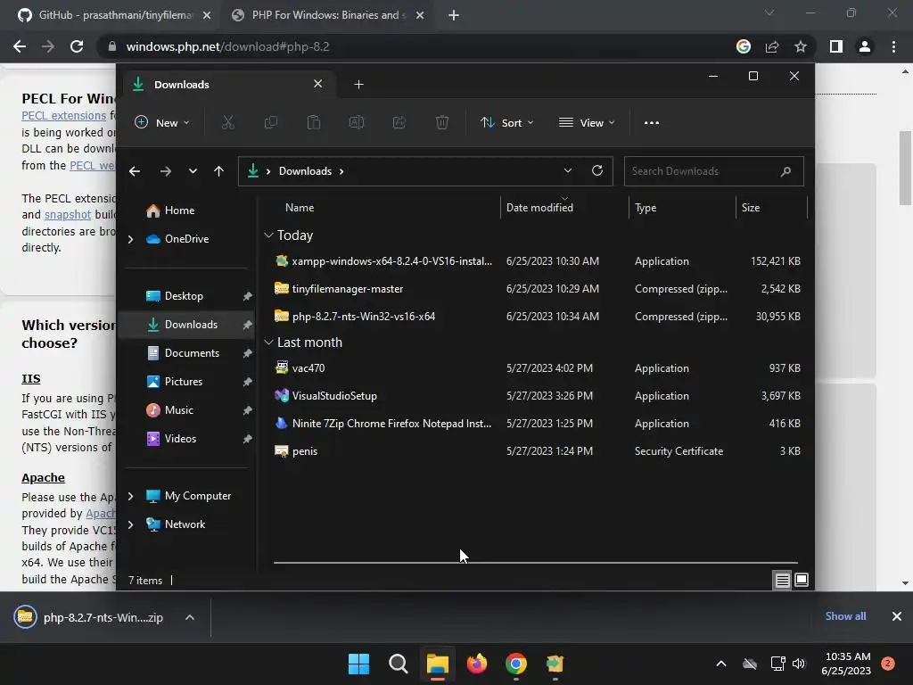Open the See more ellipsis menu in Explorer
This screenshot has height=685, width=913.
pos(652,123)
